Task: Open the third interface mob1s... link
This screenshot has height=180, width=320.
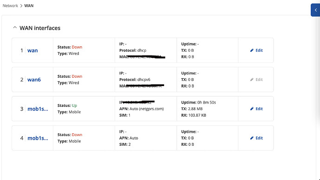Action: (38, 109)
